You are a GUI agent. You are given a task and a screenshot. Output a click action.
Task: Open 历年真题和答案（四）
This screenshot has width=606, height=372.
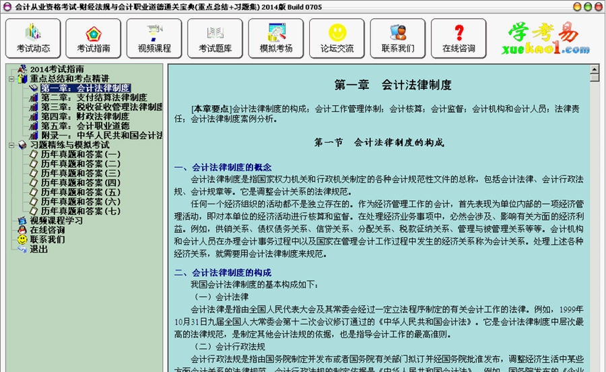81,183
